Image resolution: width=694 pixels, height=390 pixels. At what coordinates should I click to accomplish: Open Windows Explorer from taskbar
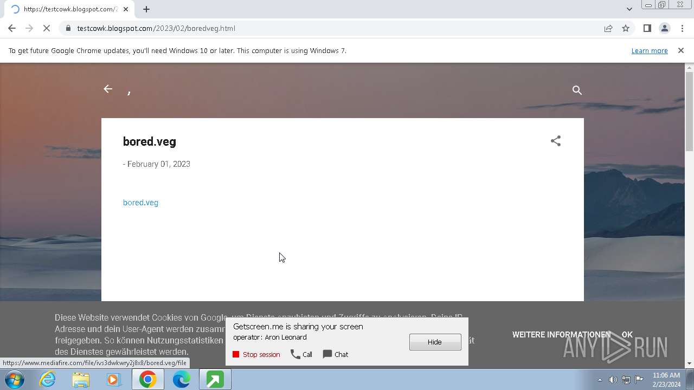pyautogui.click(x=81, y=380)
